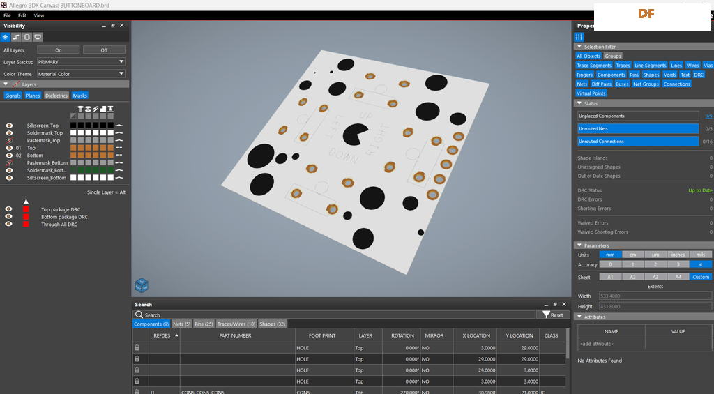
Task: Toggle visibility of 02 Bottom layer
Action: [x=9, y=156]
